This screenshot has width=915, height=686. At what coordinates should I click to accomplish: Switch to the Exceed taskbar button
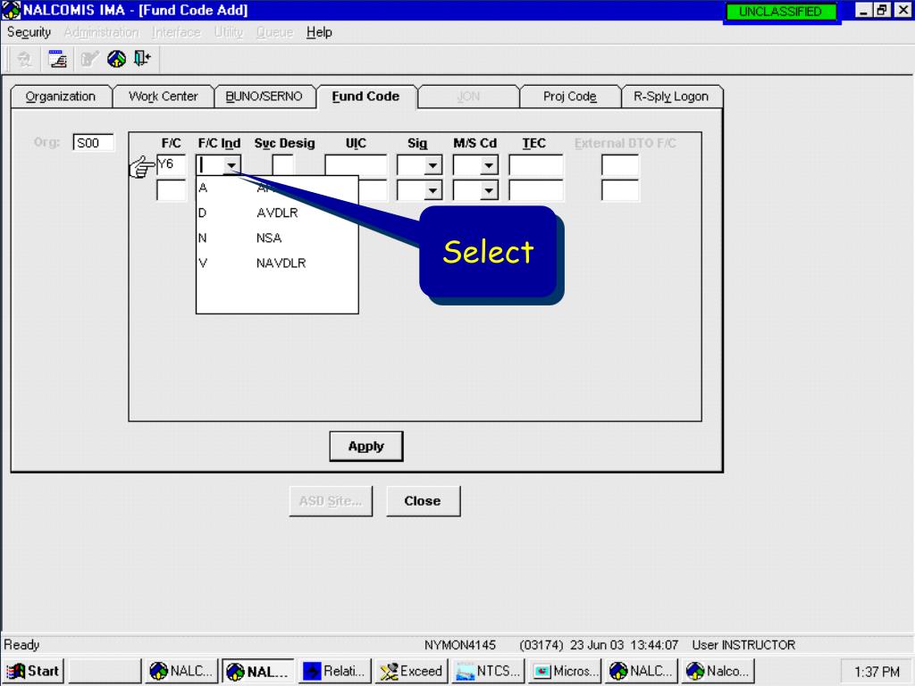411,671
